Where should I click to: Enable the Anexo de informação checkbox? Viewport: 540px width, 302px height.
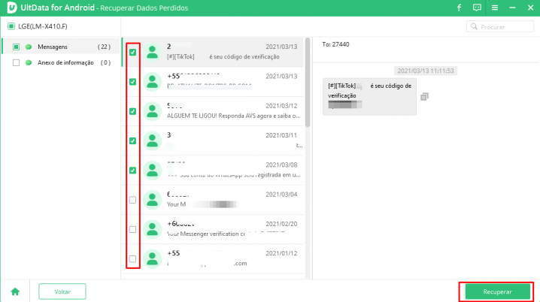coord(17,62)
